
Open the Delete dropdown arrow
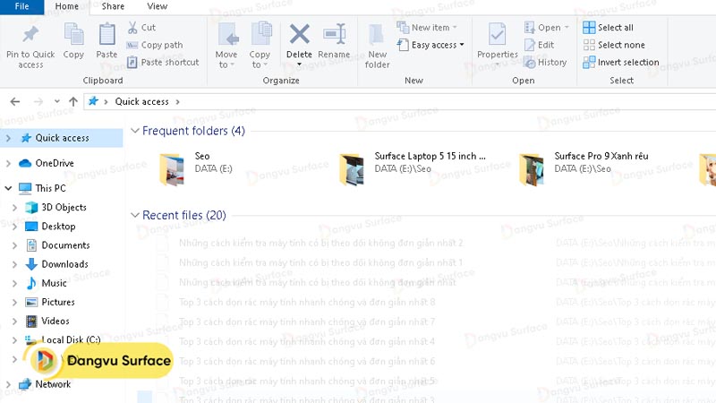(299, 64)
